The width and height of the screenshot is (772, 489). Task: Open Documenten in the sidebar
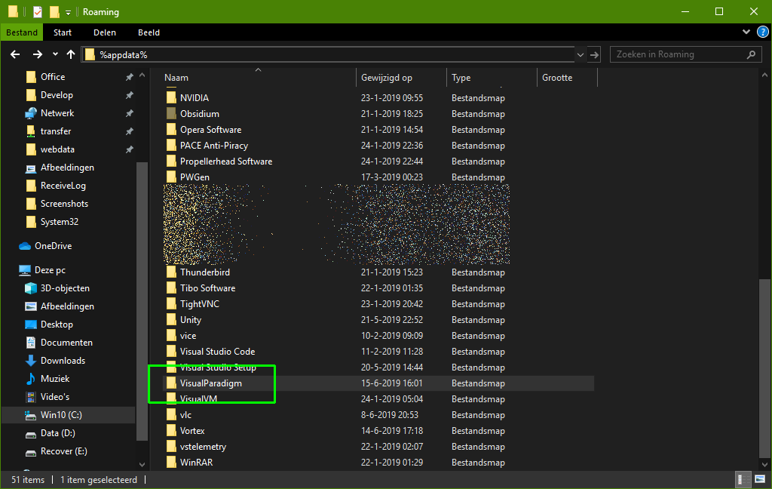(66, 343)
